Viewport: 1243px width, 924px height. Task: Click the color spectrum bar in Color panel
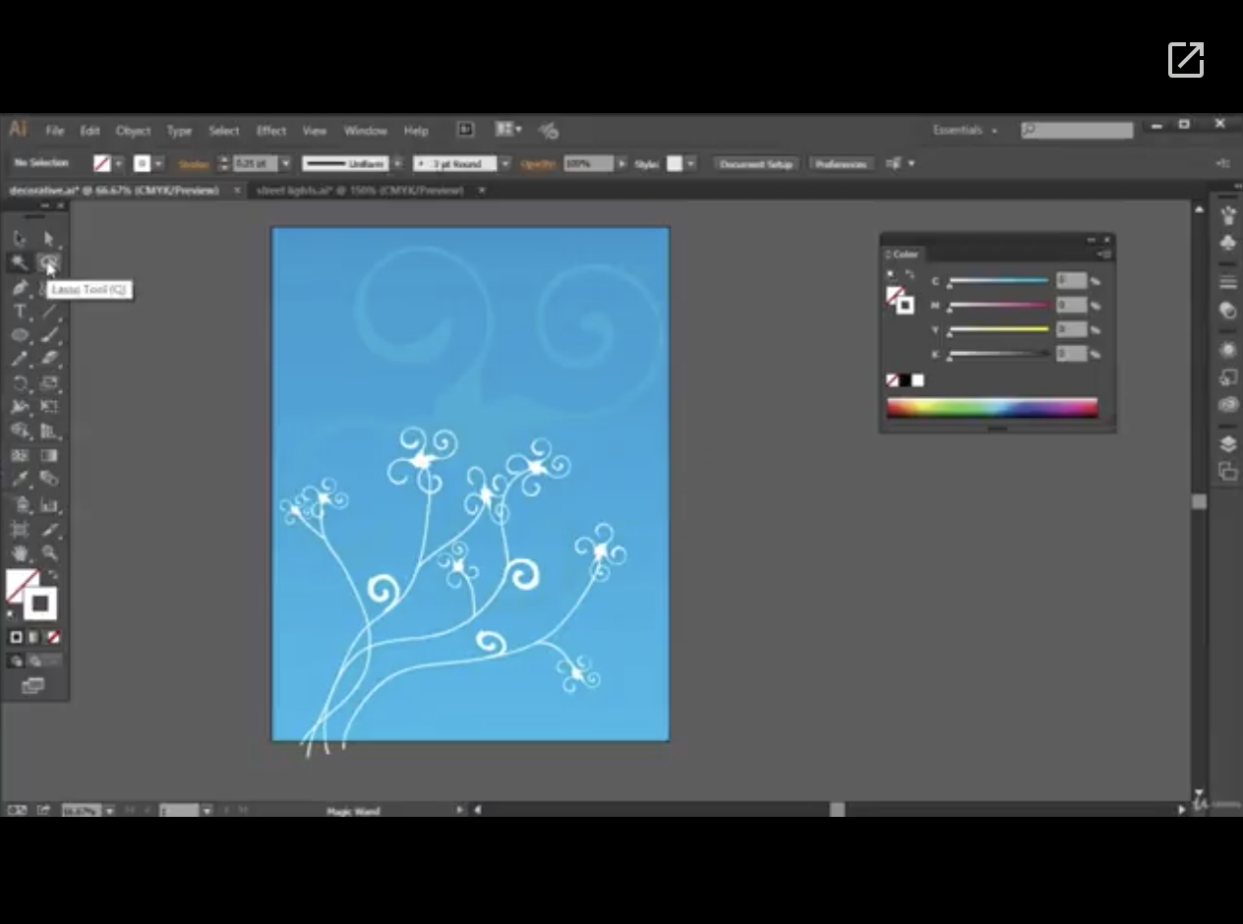point(991,408)
